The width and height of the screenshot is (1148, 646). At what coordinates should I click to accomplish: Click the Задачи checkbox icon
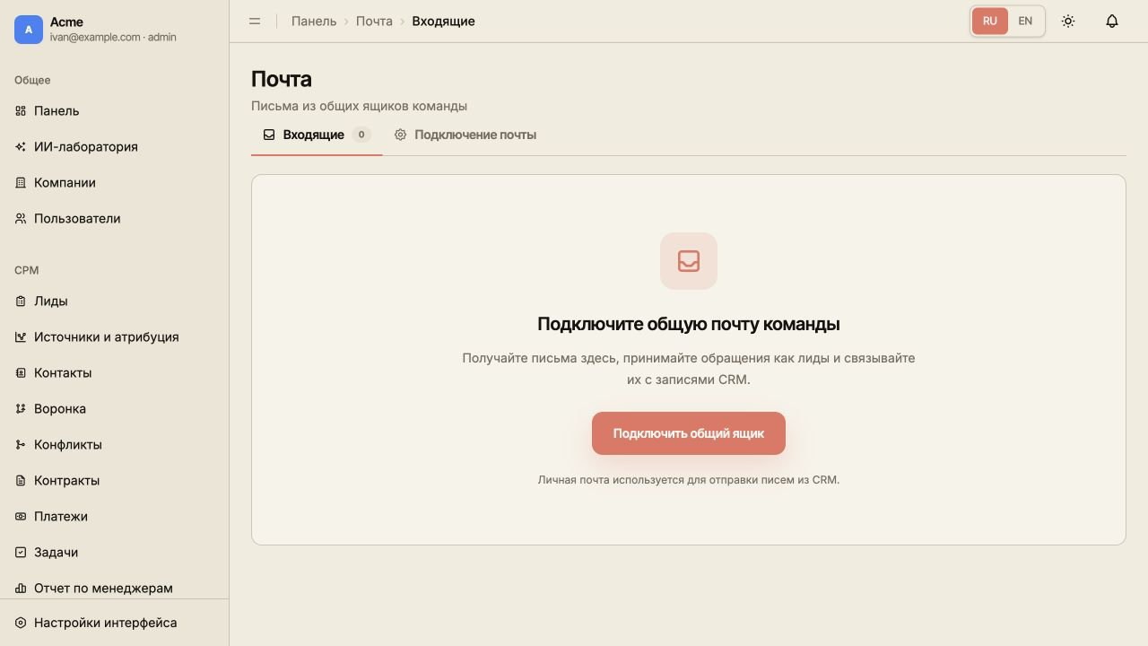21,553
